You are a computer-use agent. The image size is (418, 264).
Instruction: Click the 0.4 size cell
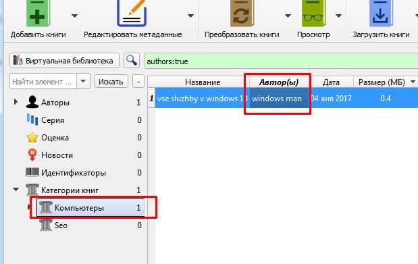point(386,99)
